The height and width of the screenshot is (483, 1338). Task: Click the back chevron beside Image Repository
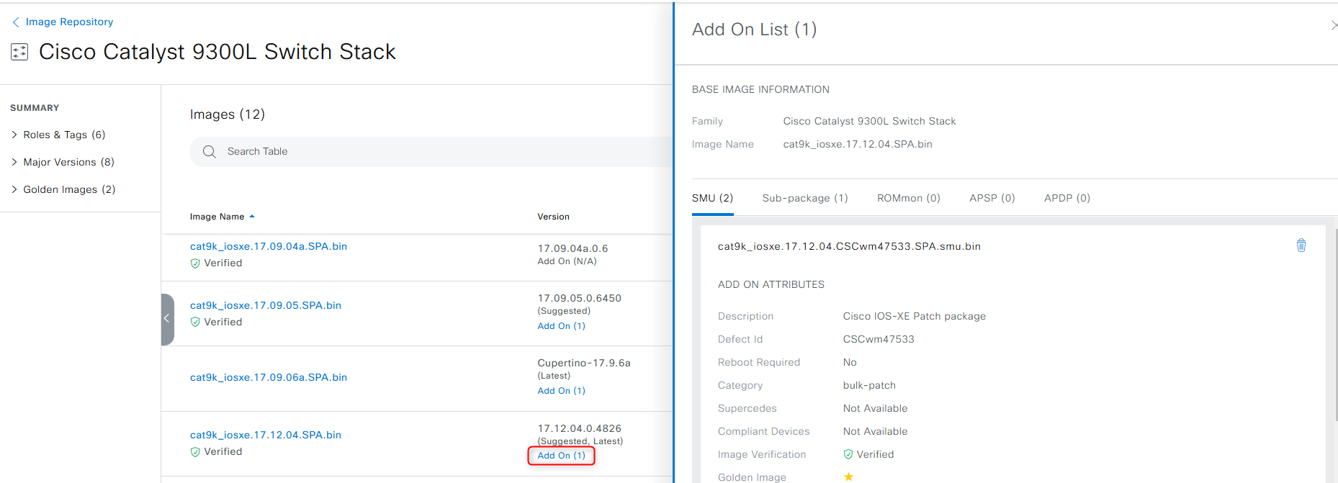click(x=16, y=22)
